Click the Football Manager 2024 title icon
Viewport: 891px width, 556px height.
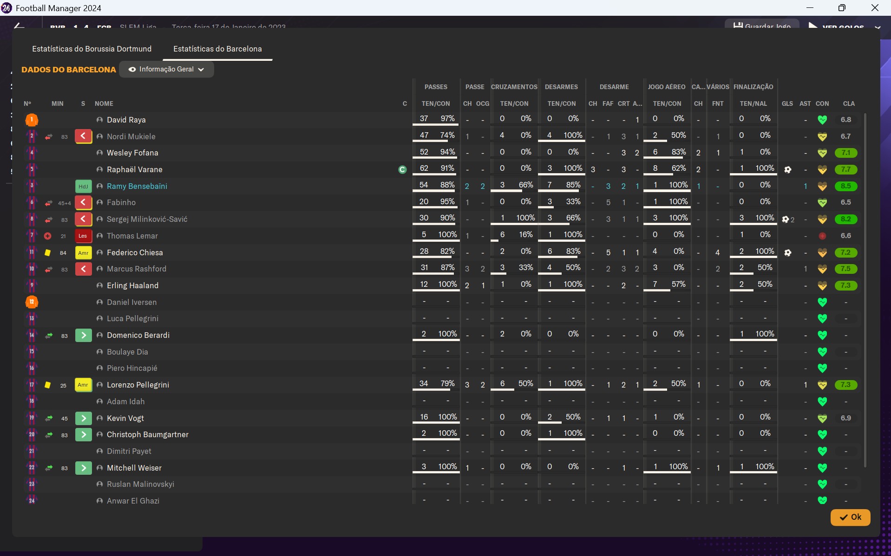click(x=7, y=8)
